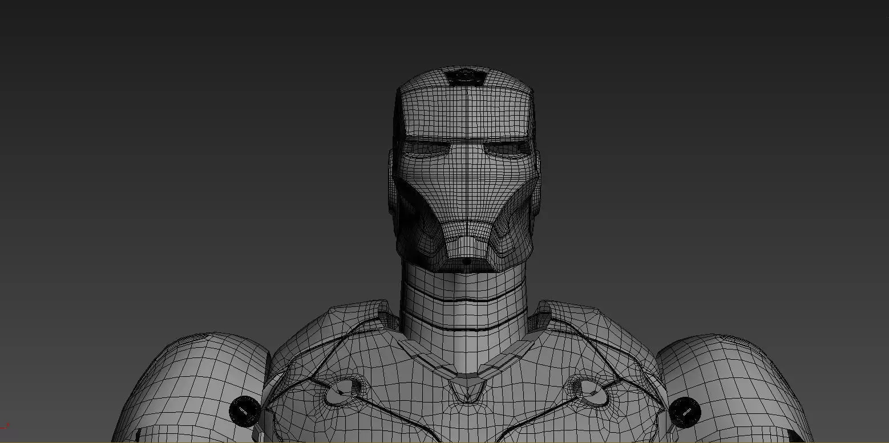889x443 pixels.
Task: Select the black forehead panel atop helmet
Action: tap(466, 76)
